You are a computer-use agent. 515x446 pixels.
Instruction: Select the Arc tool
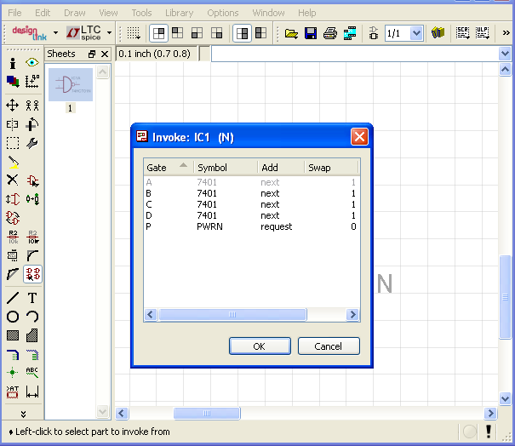32,317
